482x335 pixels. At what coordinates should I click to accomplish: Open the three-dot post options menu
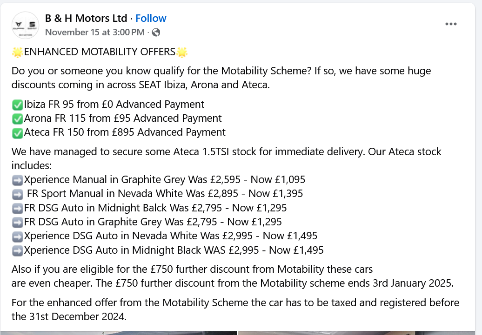pyautogui.click(x=451, y=24)
